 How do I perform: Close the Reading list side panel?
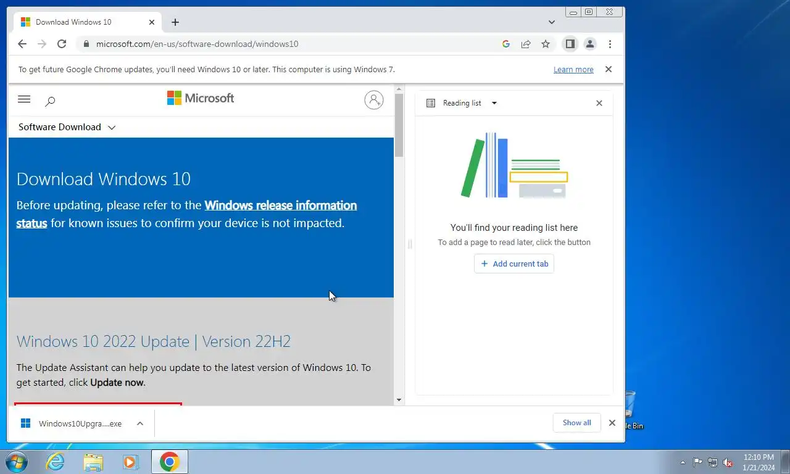click(x=599, y=103)
